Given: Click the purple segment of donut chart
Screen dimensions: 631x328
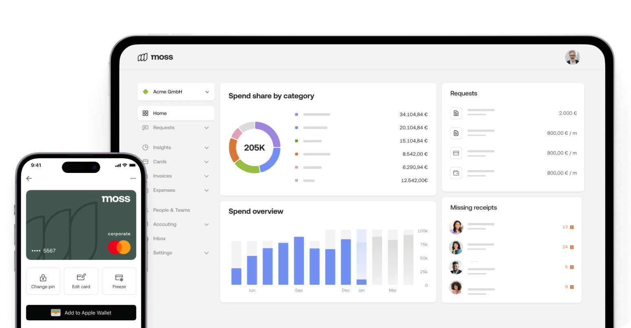Looking at the screenshot, I should coord(271,133).
